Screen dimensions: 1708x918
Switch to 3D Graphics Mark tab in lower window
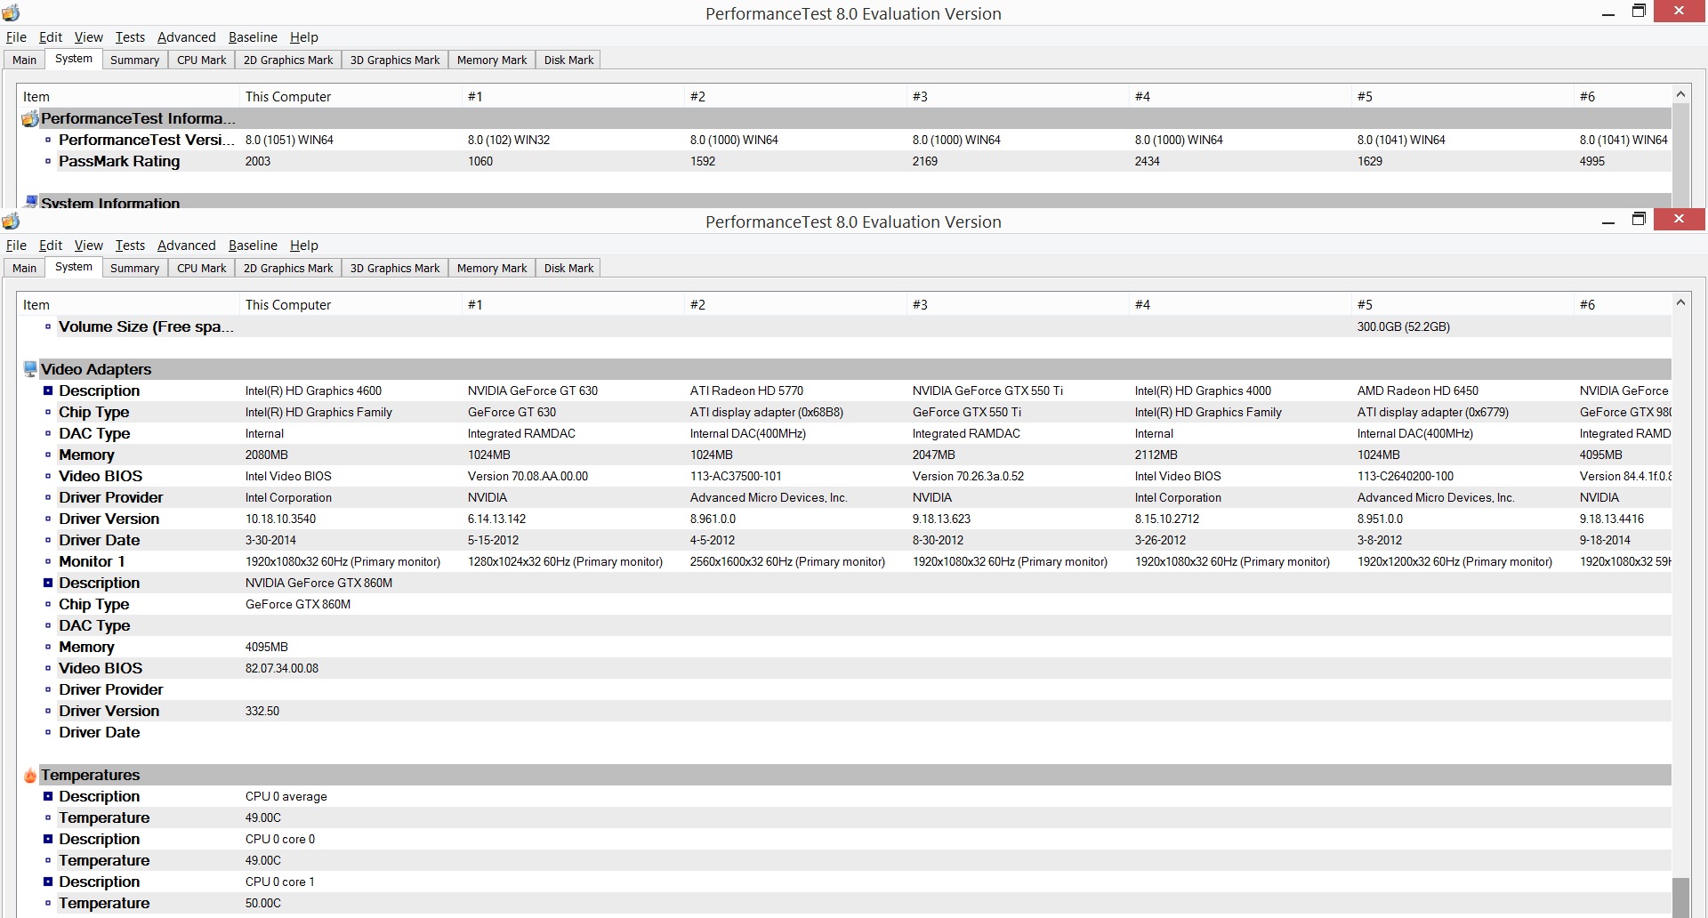(395, 268)
